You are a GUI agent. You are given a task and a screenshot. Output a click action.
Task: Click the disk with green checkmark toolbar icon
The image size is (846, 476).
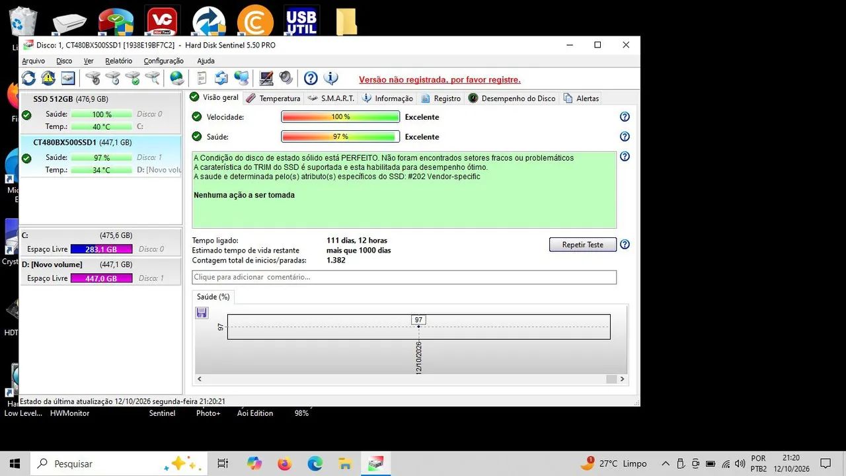click(133, 78)
